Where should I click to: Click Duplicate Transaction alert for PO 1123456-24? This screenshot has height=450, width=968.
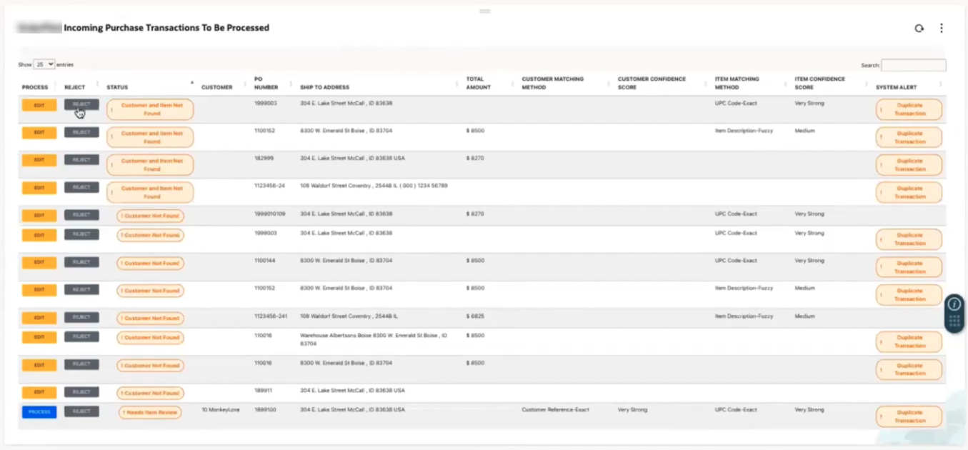[909, 193]
